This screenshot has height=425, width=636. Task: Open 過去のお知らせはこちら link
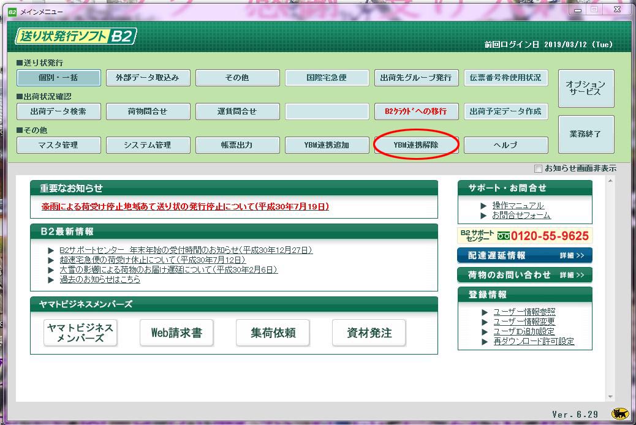pyautogui.click(x=100, y=279)
